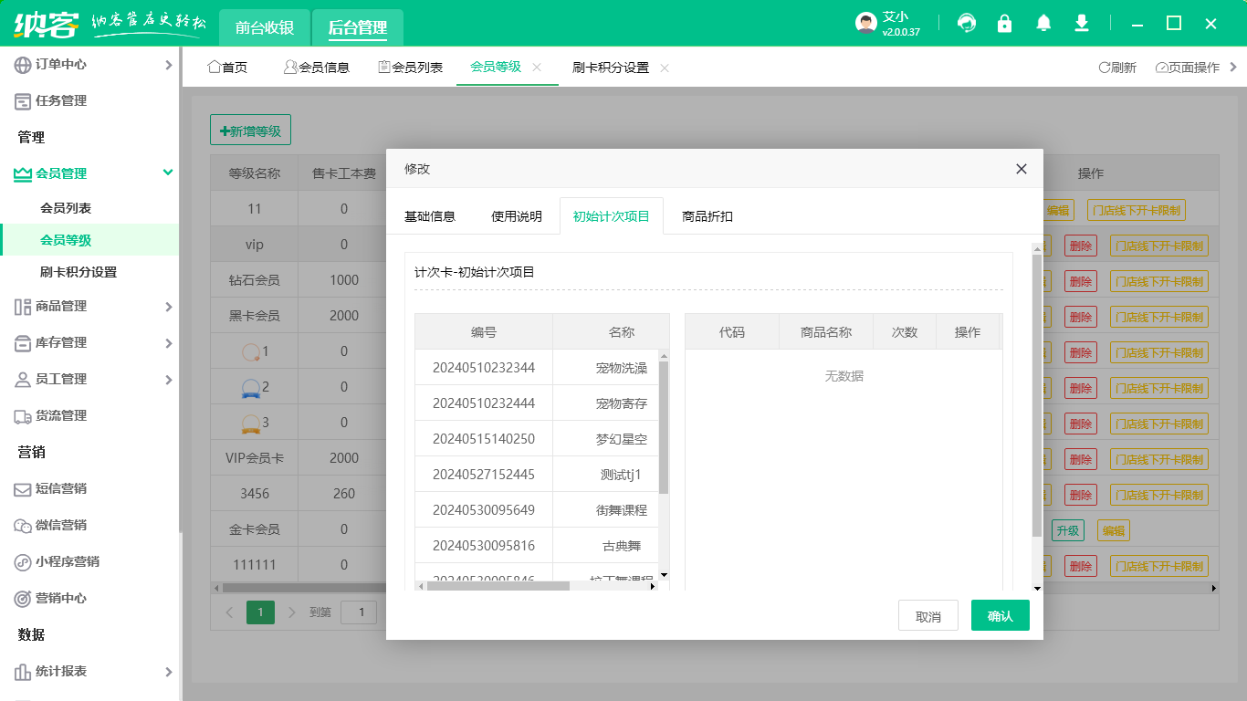The width and height of the screenshot is (1247, 701).
Task: Click the 刷新 refresh link
Action: coord(1117,67)
